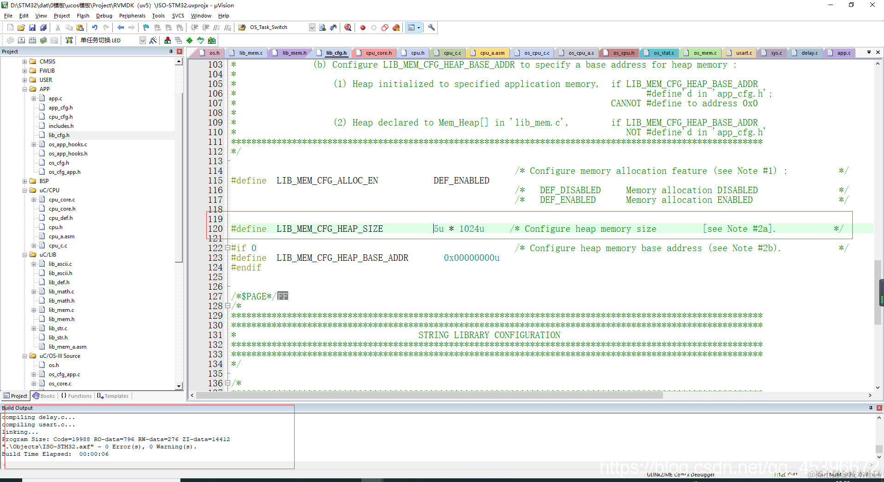Switch to the os_cpu_a.s editor tab
The image size is (884, 482).
(x=576, y=53)
